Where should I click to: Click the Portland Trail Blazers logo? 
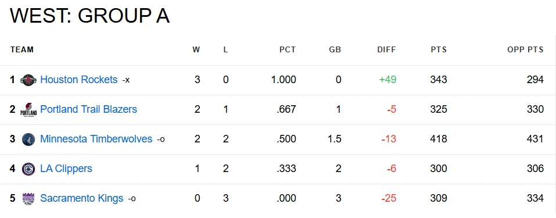(x=28, y=110)
